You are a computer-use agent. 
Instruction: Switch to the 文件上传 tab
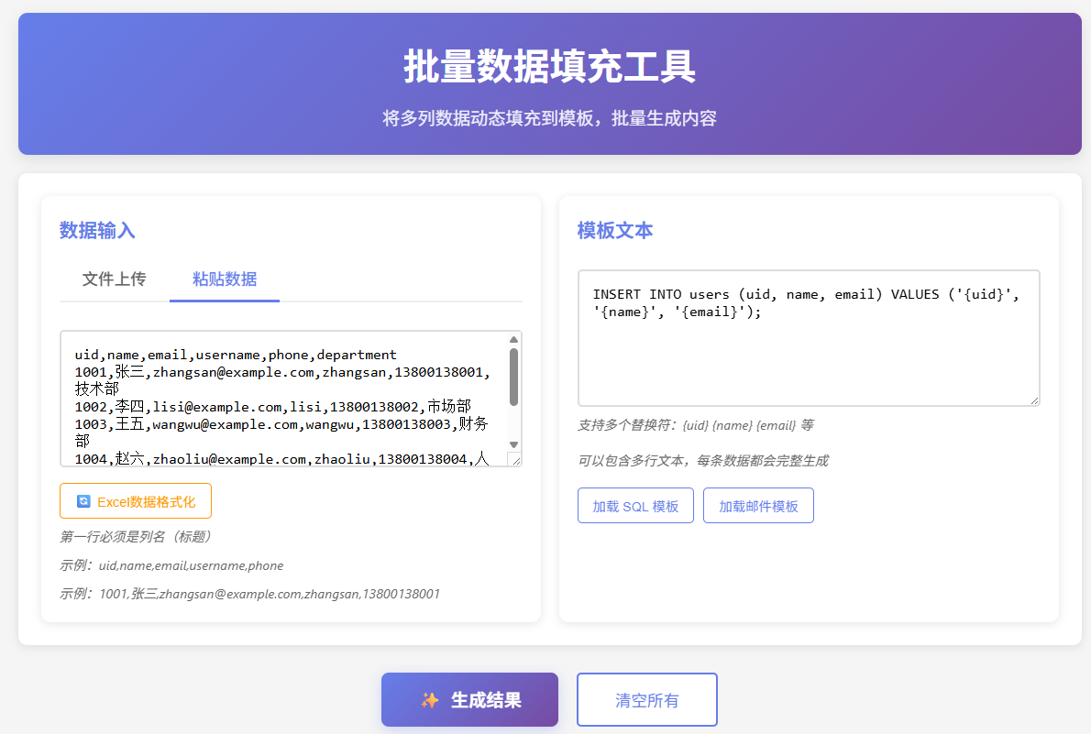coord(114,279)
